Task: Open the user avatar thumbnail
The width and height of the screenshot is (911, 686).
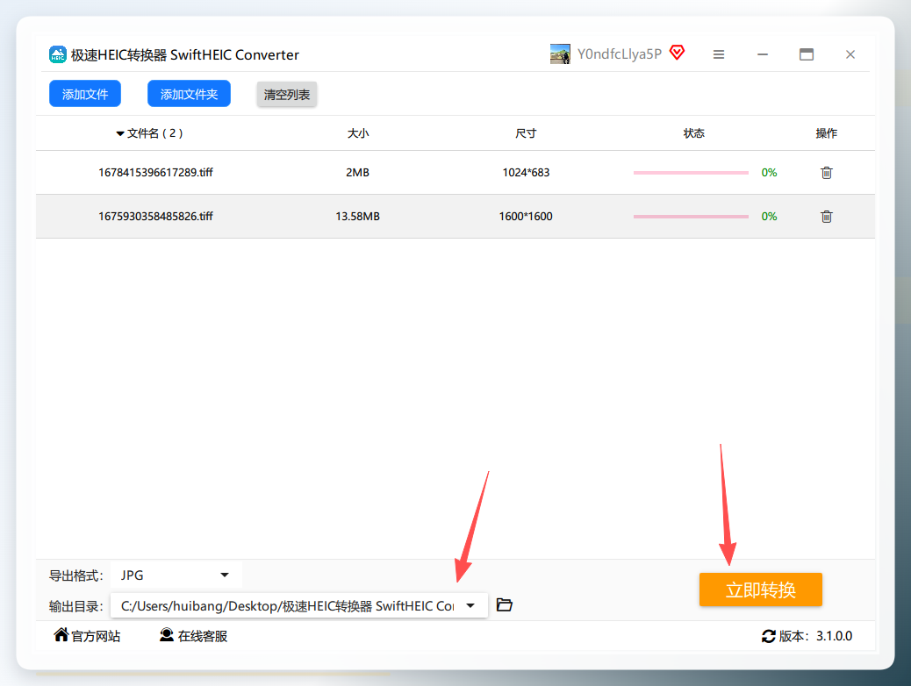Action: click(x=560, y=54)
